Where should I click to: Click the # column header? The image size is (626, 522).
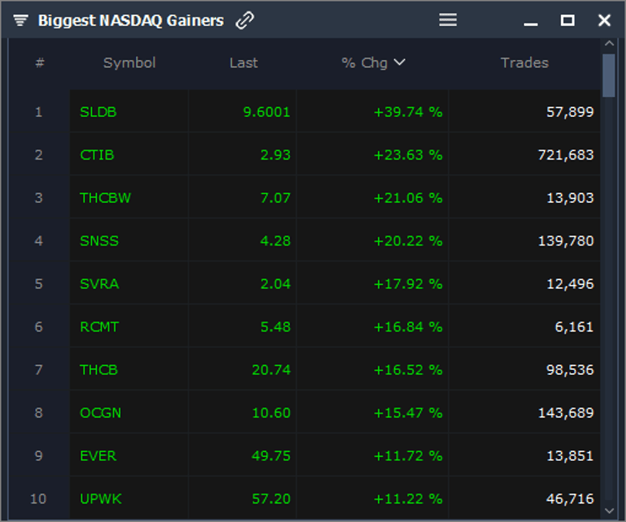[39, 63]
